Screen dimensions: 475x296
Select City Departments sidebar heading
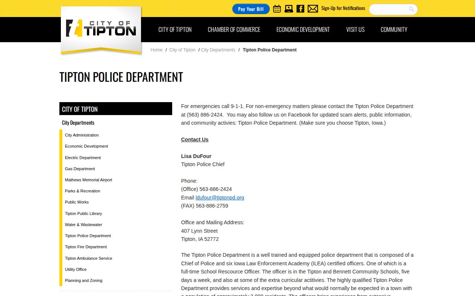(78, 123)
